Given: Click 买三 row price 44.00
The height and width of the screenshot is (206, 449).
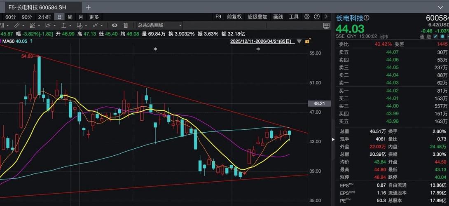Looking at the screenshot, I should click(392, 106).
